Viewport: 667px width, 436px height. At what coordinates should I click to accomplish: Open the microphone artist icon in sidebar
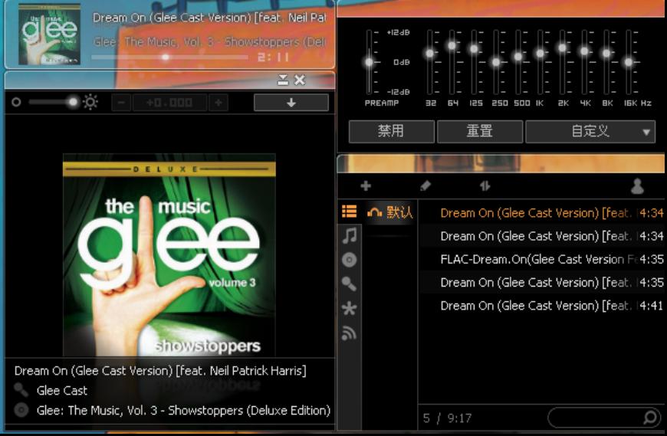350,284
